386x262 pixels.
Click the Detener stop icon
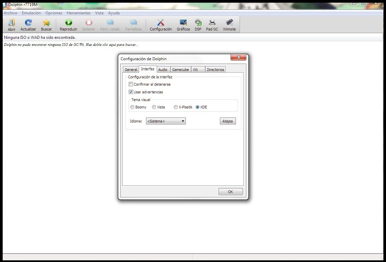click(89, 23)
